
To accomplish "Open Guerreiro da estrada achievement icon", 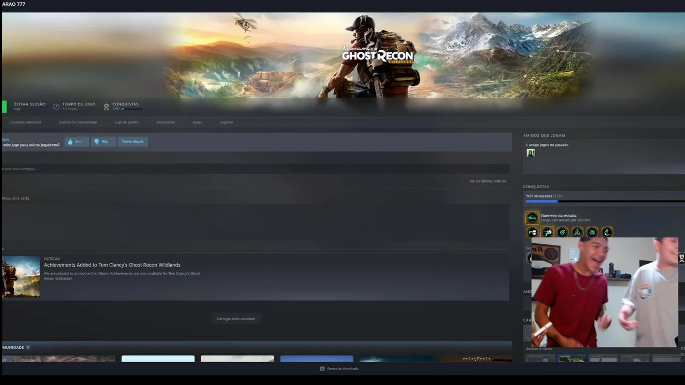I will (x=532, y=218).
